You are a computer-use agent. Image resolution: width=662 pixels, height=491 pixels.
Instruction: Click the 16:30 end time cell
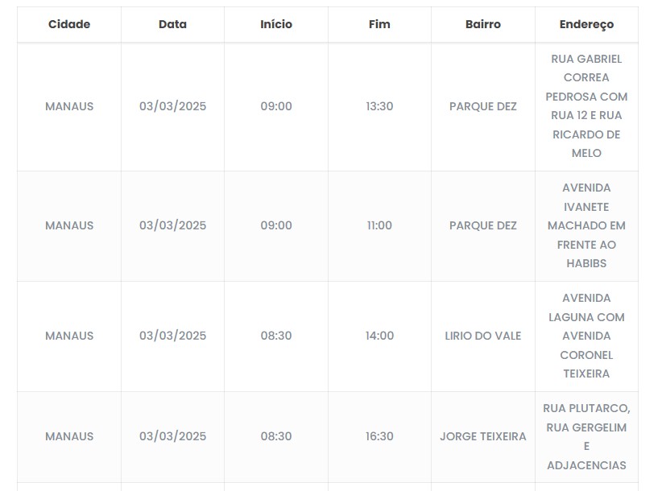coord(379,436)
